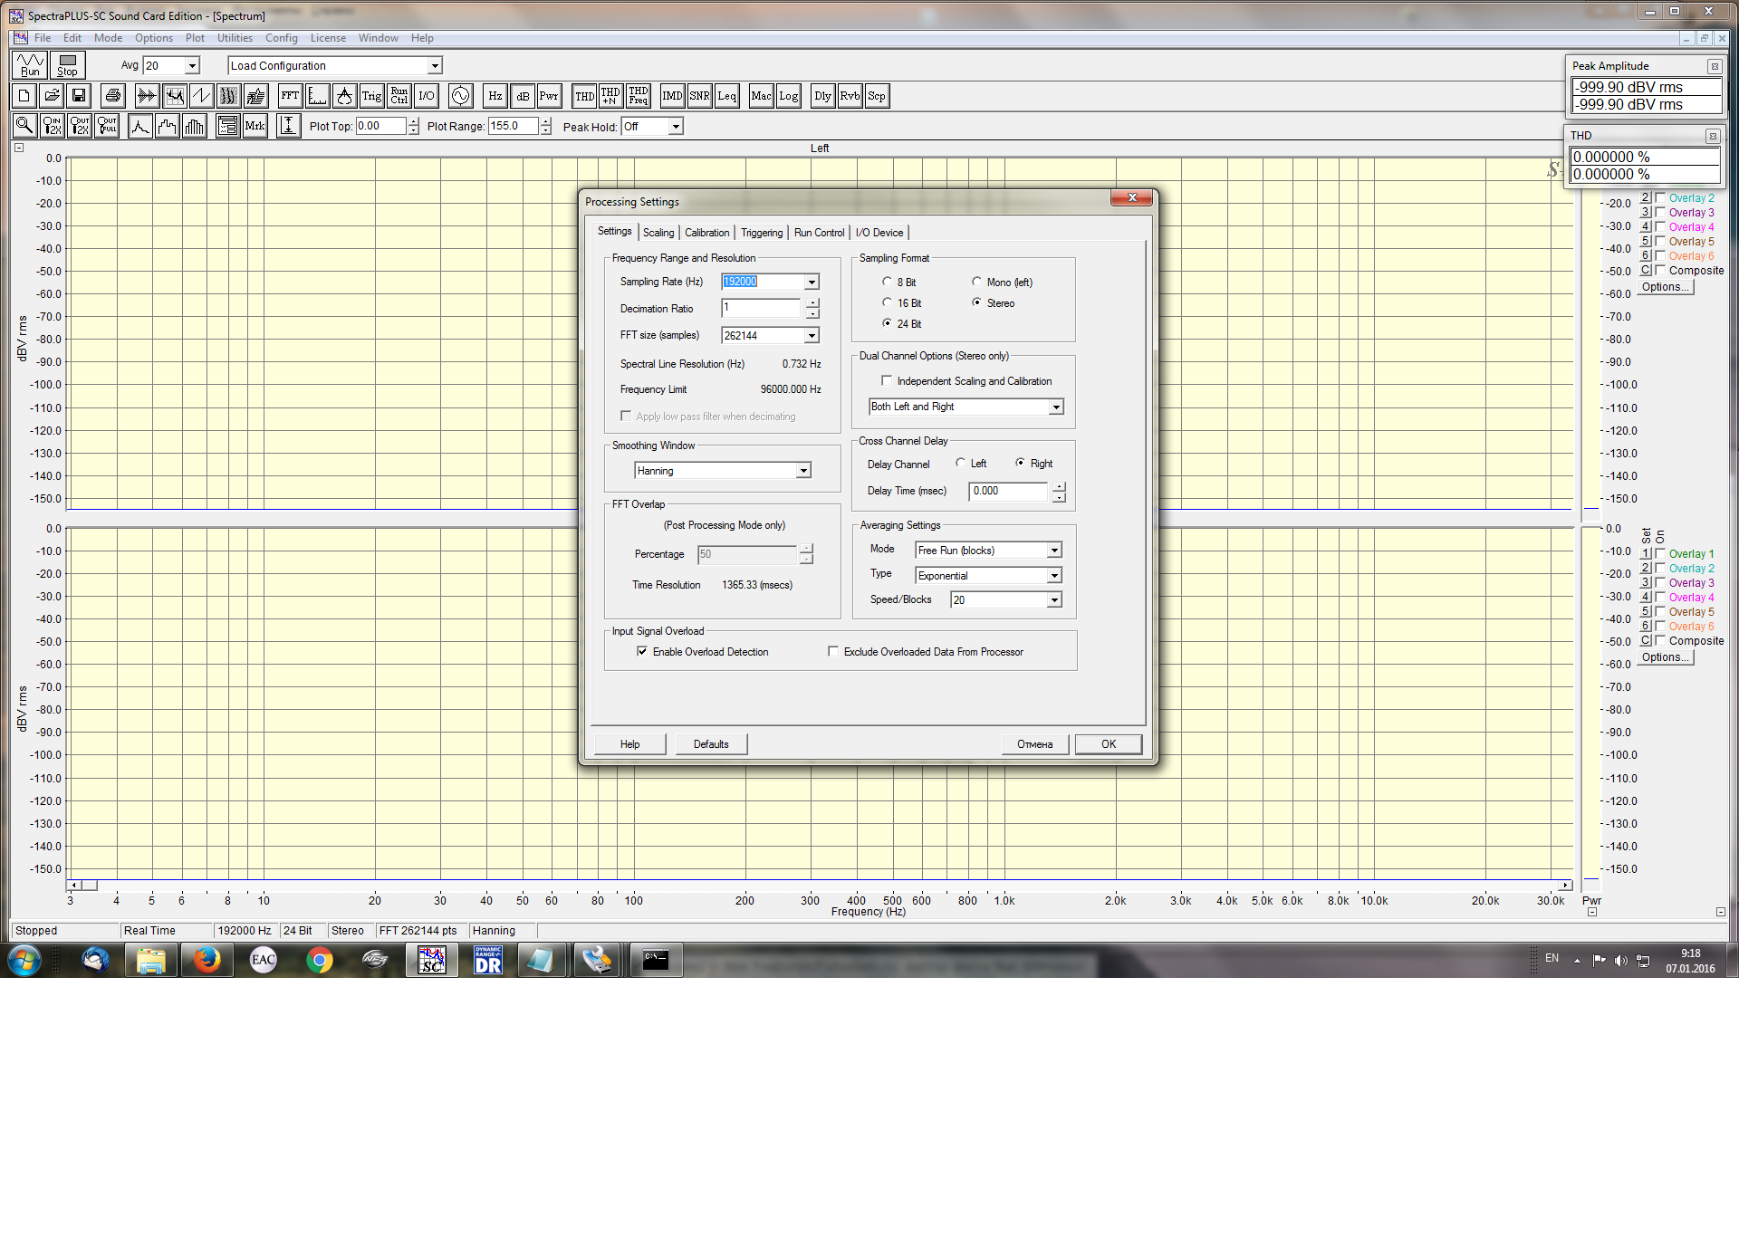Select the 3-D Surface view icon
The image size is (1739, 1236).
pyautogui.click(x=256, y=96)
